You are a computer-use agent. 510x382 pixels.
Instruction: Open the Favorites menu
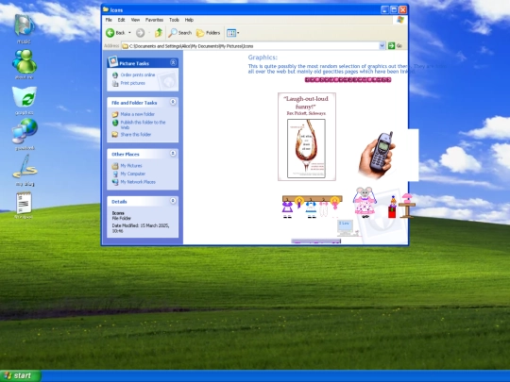click(154, 20)
